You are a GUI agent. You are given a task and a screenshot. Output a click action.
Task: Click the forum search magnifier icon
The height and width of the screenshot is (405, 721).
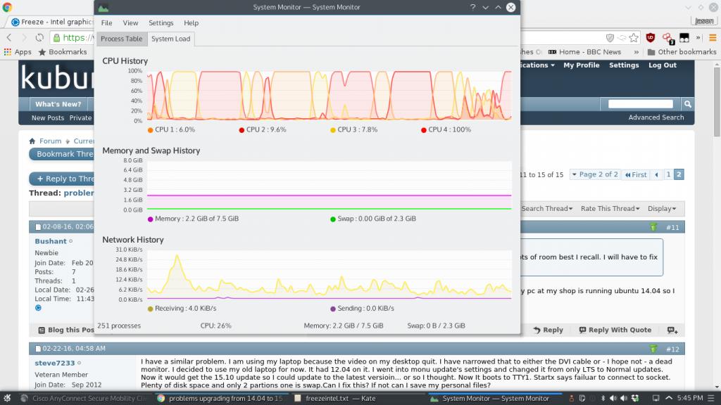688,104
